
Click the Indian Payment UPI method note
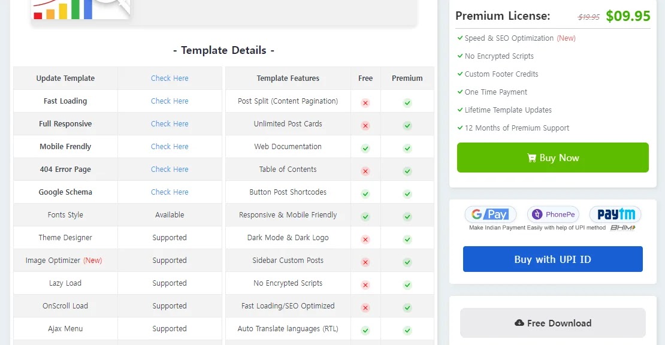537,228
